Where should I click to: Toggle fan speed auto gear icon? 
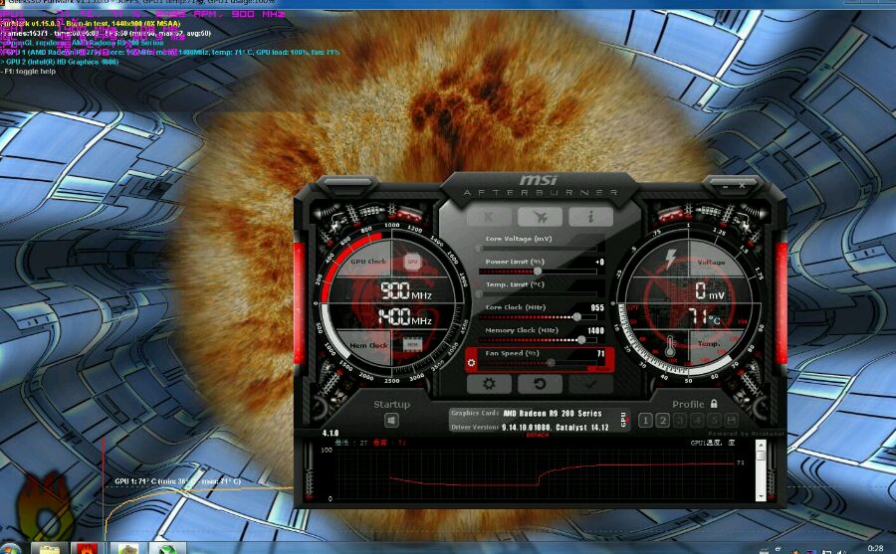pyautogui.click(x=472, y=363)
